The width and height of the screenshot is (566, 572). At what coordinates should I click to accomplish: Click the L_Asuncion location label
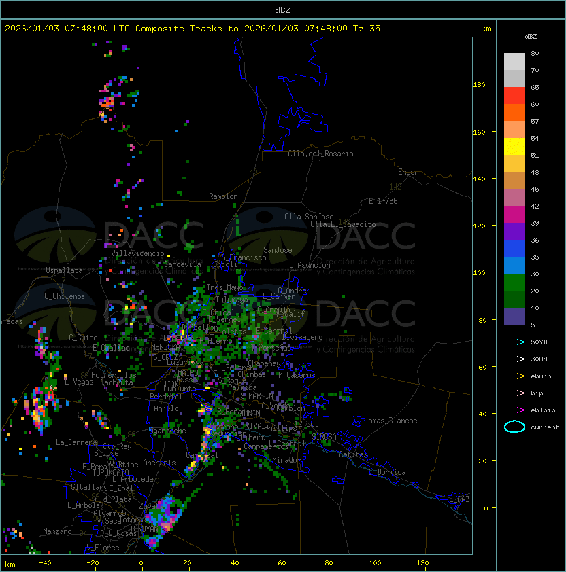coord(310,265)
